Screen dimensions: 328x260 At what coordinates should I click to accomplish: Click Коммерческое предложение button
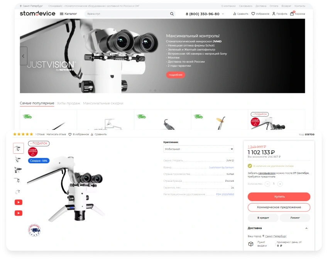pos(279,207)
